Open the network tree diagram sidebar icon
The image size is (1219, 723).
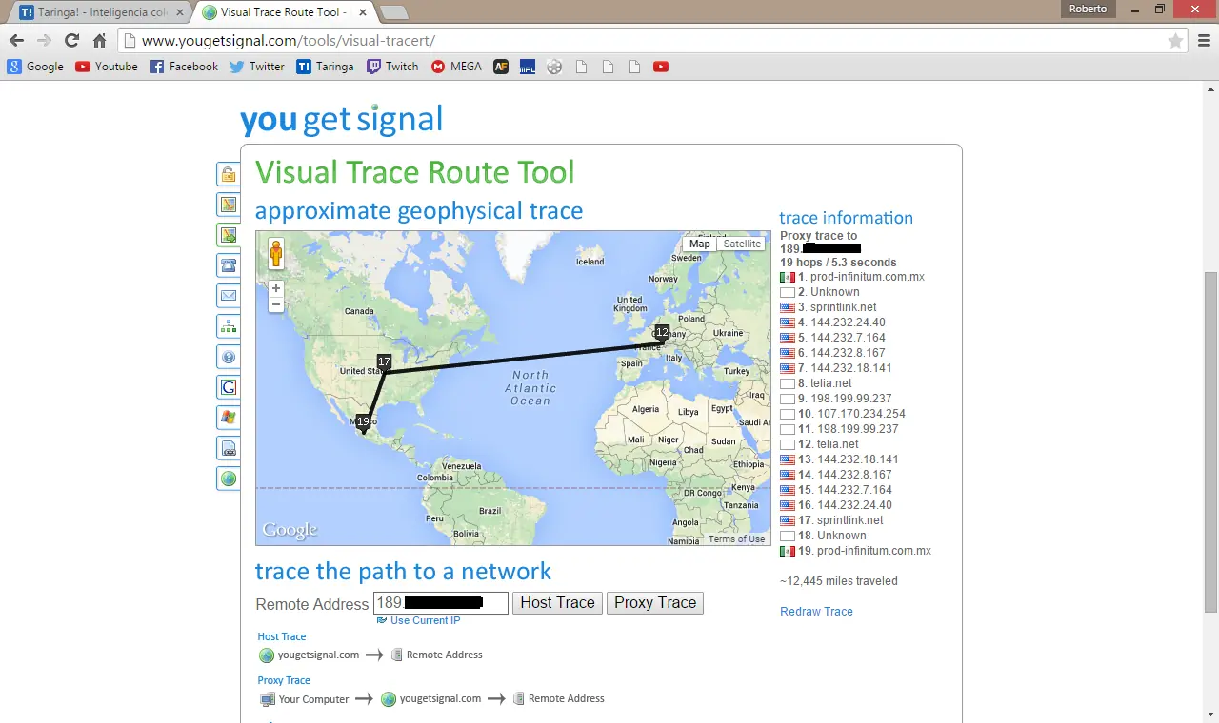[229, 326]
